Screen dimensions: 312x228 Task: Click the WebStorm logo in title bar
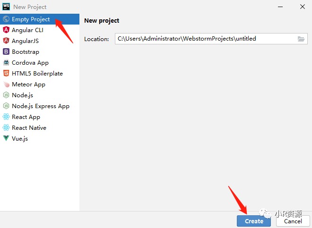coord(7,7)
